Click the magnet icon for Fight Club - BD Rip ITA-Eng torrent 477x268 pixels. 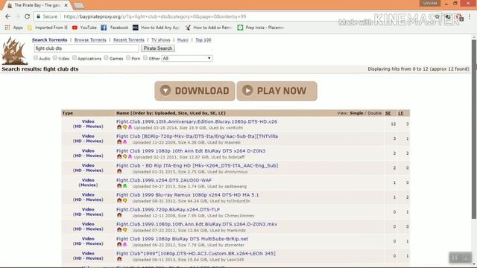pyautogui.click(x=119, y=171)
